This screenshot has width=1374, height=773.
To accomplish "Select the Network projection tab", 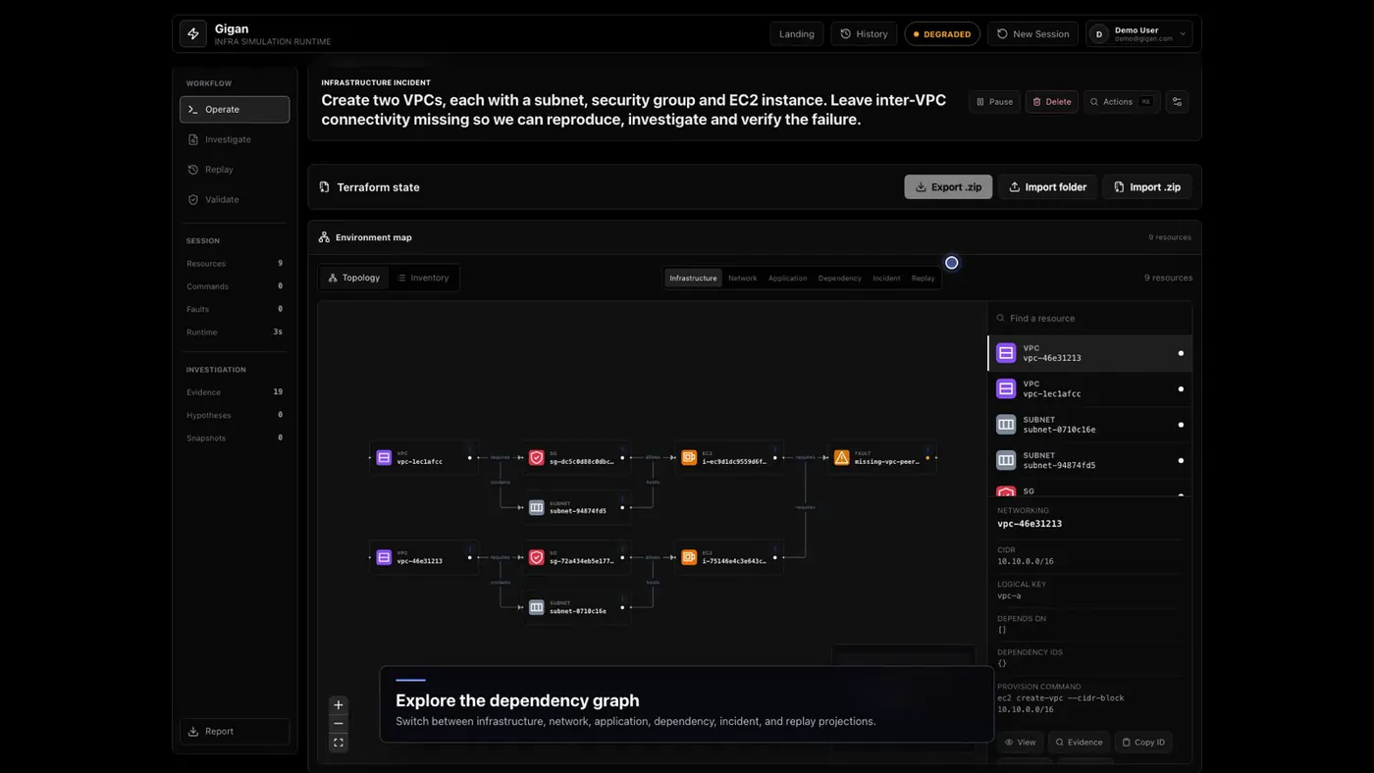I will point(742,278).
